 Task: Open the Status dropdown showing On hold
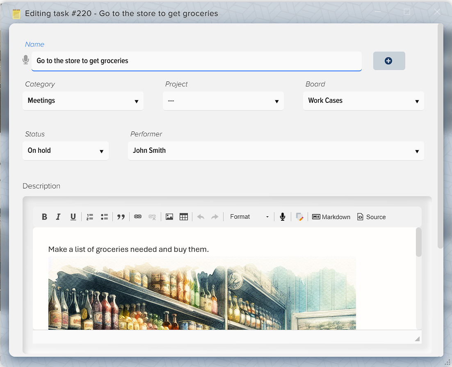click(66, 151)
